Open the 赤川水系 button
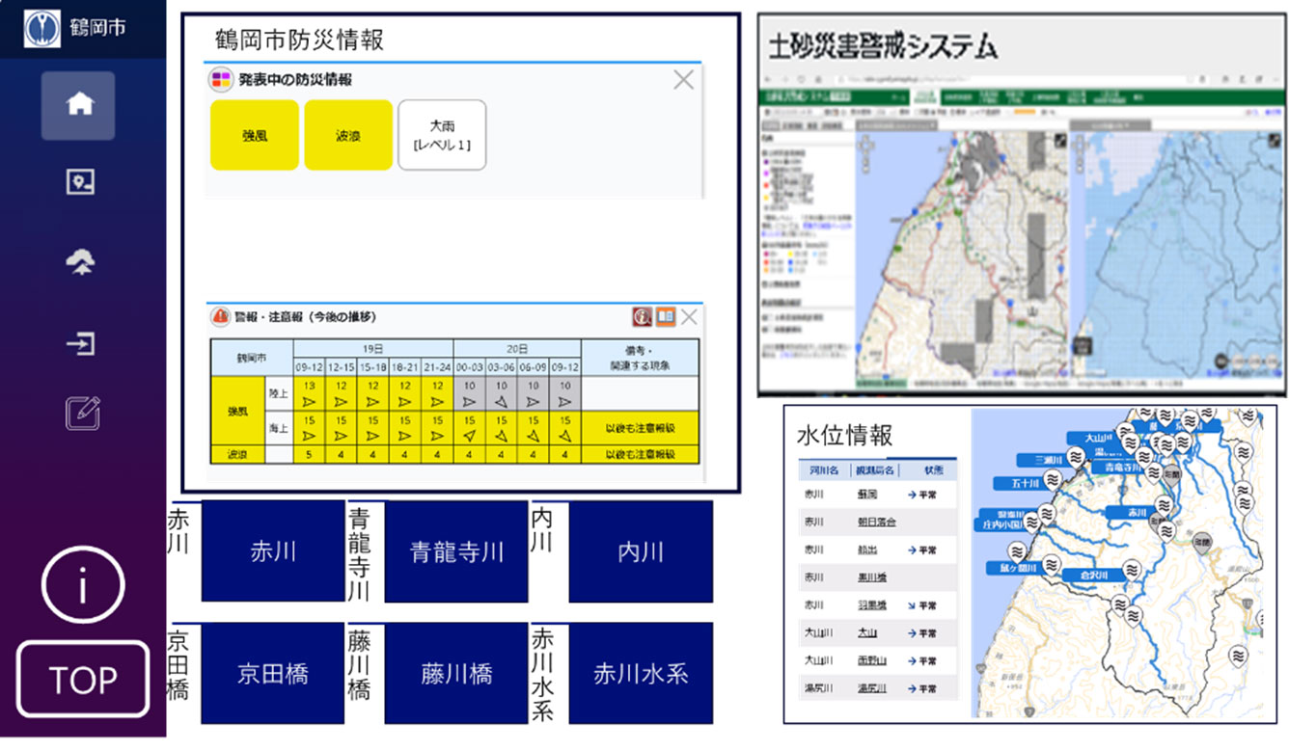 click(641, 673)
